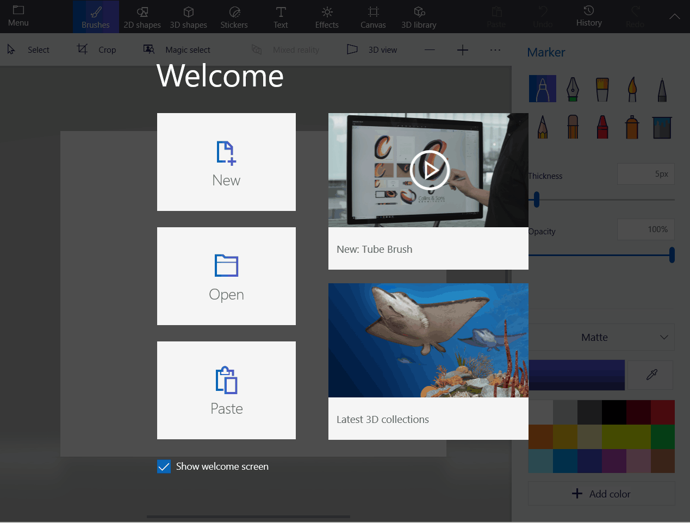Uncheck Show welcome screen checkbox
The height and width of the screenshot is (523, 690).
click(x=164, y=466)
